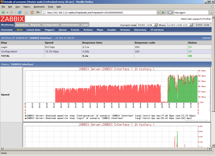Go to the Web submenu link

[x=20, y=30]
